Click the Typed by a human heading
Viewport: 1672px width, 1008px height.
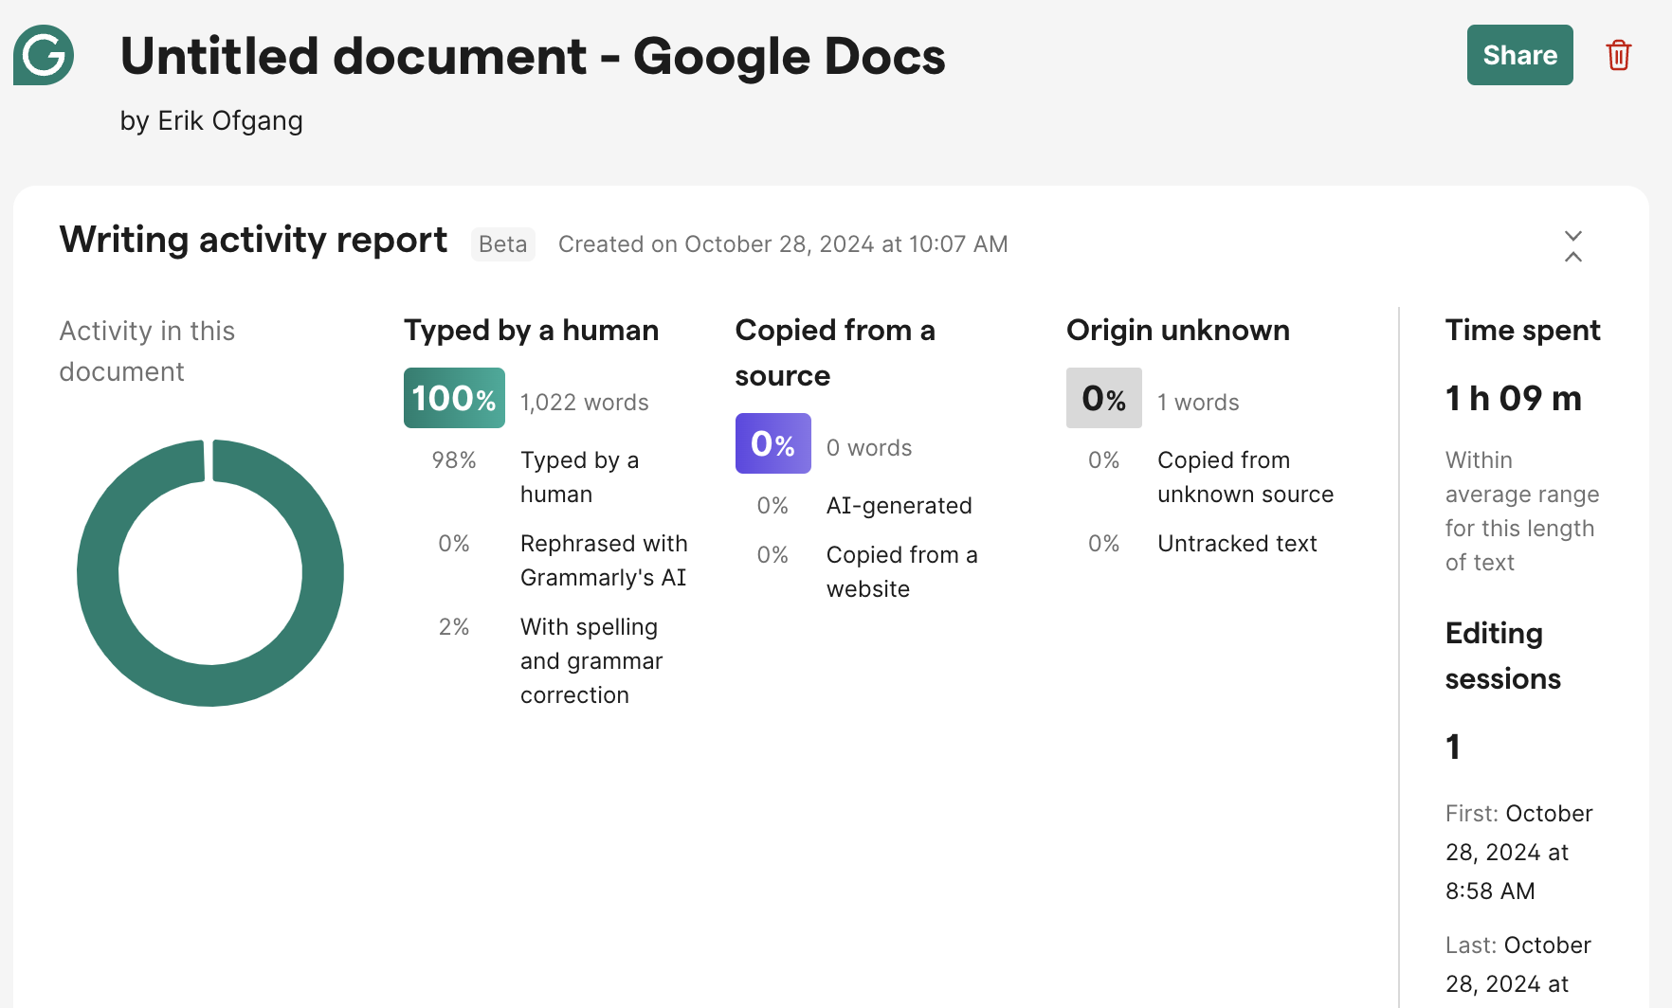click(531, 330)
